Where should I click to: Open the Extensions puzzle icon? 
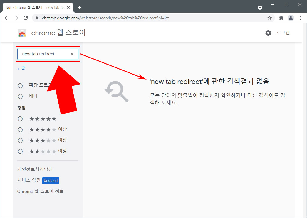(x=281, y=18)
